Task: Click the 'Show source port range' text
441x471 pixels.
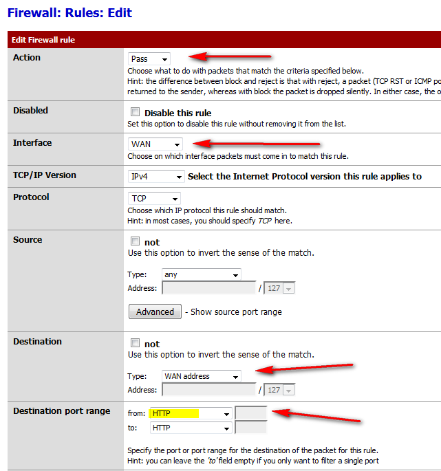Action: [236, 311]
